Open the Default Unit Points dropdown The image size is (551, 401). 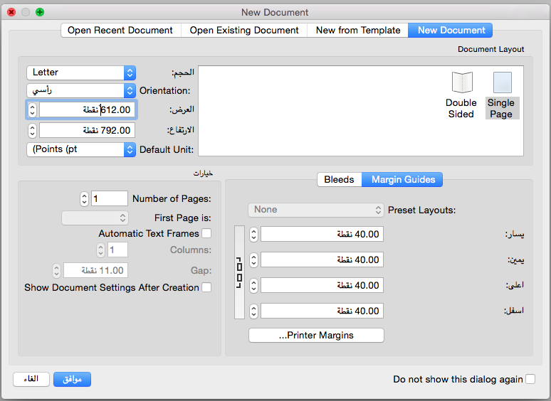pyautogui.click(x=80, y=149)
